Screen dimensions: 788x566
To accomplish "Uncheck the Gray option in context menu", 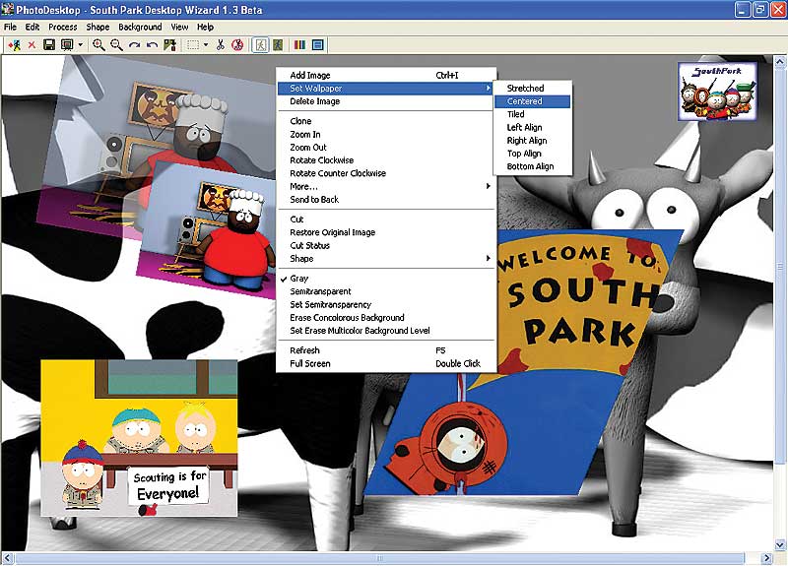I will [x=386, y=279].
